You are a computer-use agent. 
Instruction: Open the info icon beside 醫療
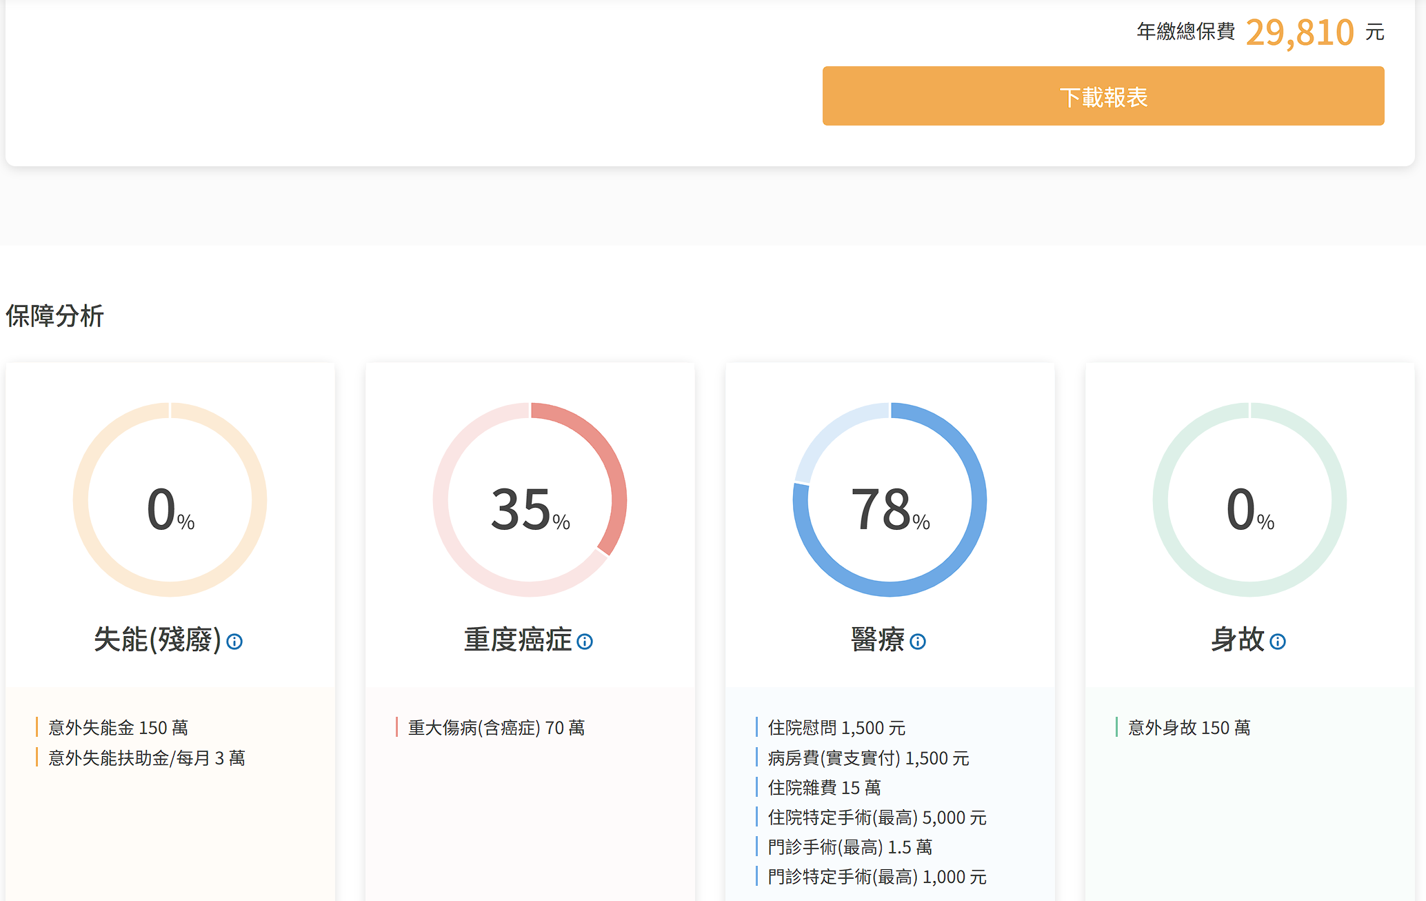pyautogui.click(x=918, y=642)
